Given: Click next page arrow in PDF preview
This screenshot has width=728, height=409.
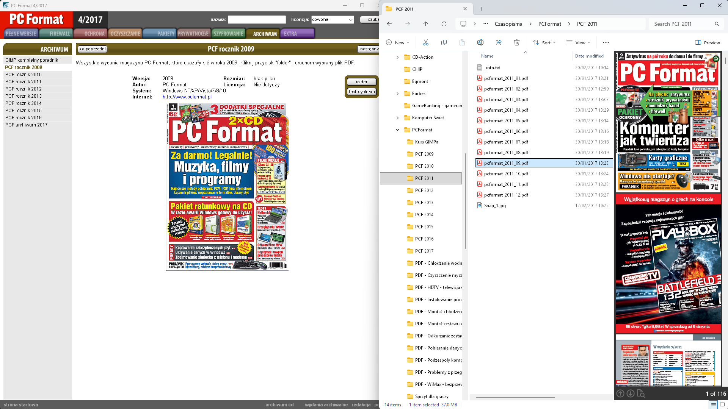Looking at the screenshot, I should (630, 393).
